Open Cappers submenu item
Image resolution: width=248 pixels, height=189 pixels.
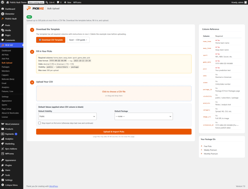tap(5, 75)
